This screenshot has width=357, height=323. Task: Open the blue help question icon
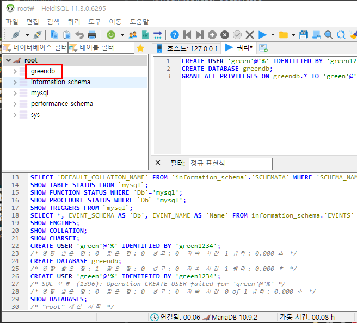[175, 35]
